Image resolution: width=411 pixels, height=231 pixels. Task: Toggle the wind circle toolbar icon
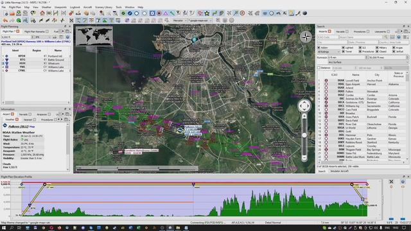tap(272, 13)
